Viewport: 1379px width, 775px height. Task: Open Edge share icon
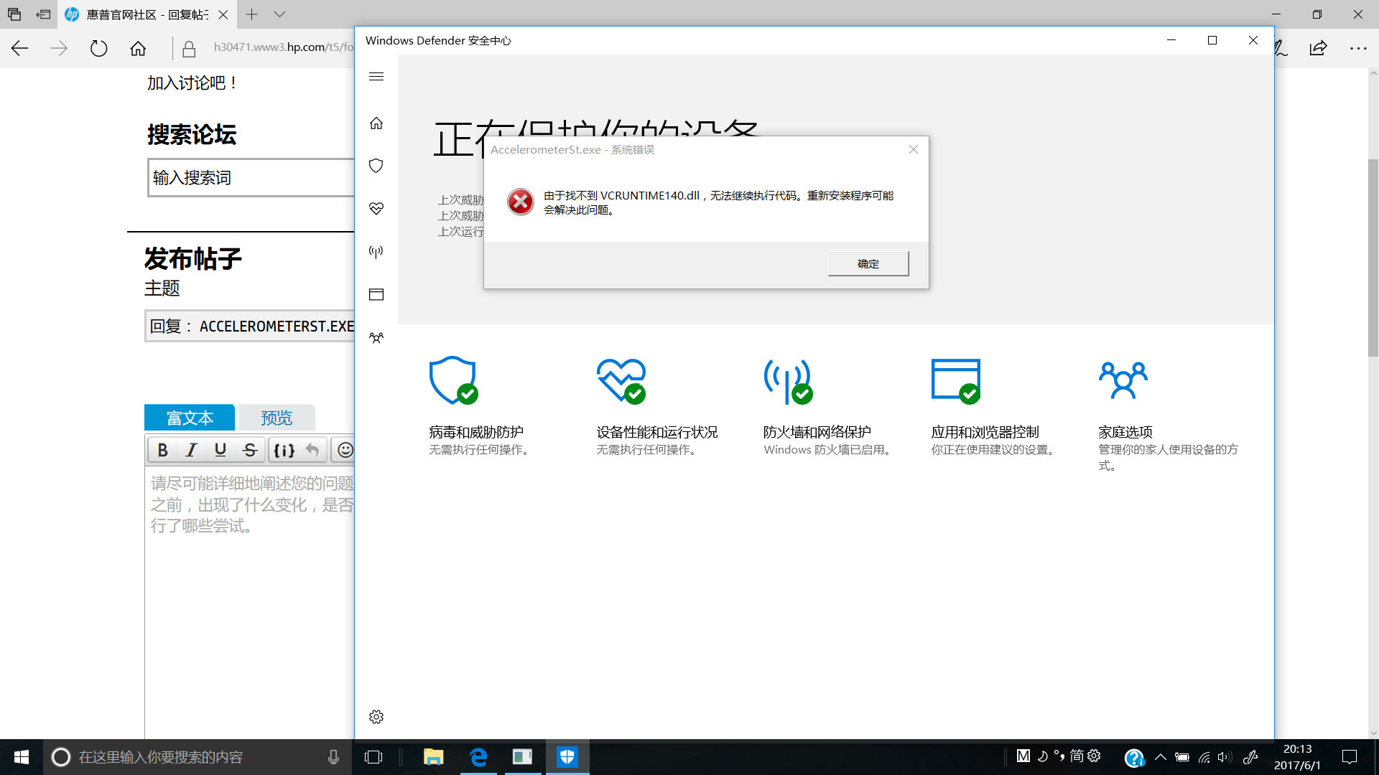[x=1318, y=48]
